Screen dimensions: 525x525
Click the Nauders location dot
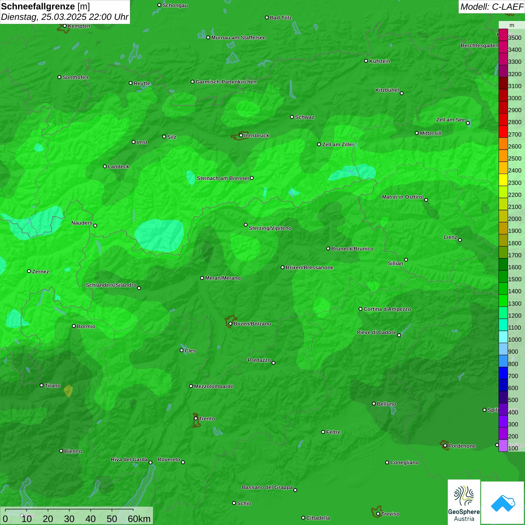(95, 225)
